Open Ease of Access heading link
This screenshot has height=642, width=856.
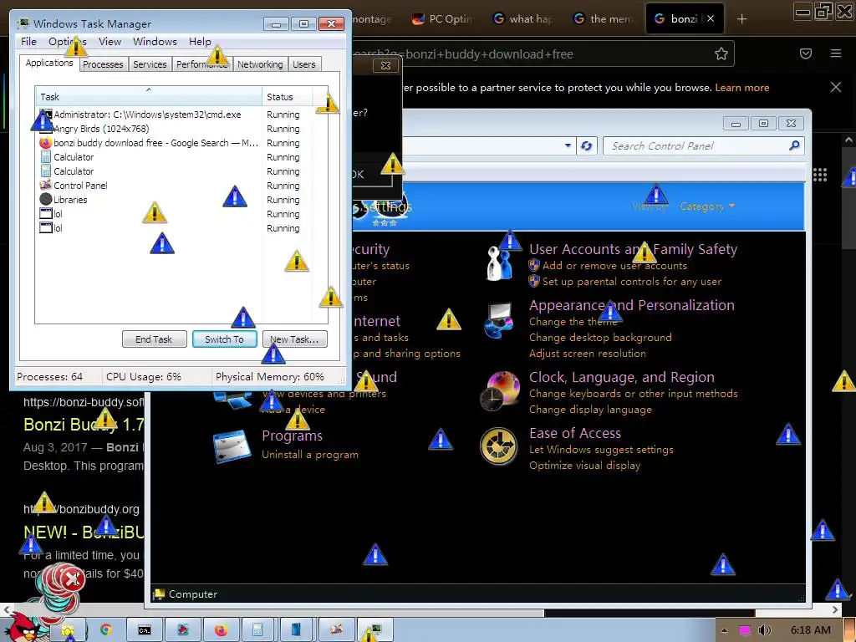pos(575,433)
